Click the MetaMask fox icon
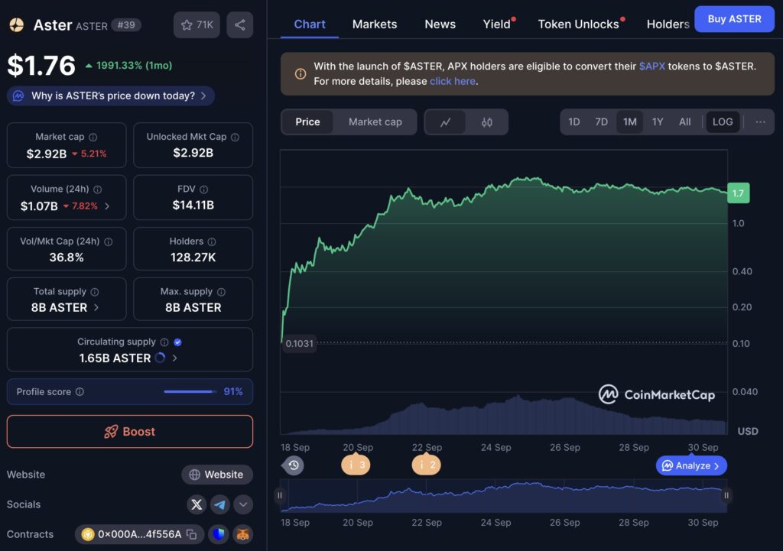This screenshot has height=551, width=783. point(242,534)
